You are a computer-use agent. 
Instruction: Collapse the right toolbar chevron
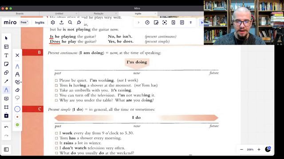[x=138, y=23]
